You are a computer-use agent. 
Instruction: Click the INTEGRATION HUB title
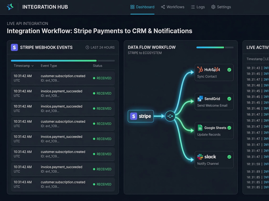pyautogui.click(x=45, y=7)
